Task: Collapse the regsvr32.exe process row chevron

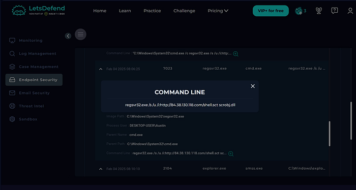Action: [101, 69]
